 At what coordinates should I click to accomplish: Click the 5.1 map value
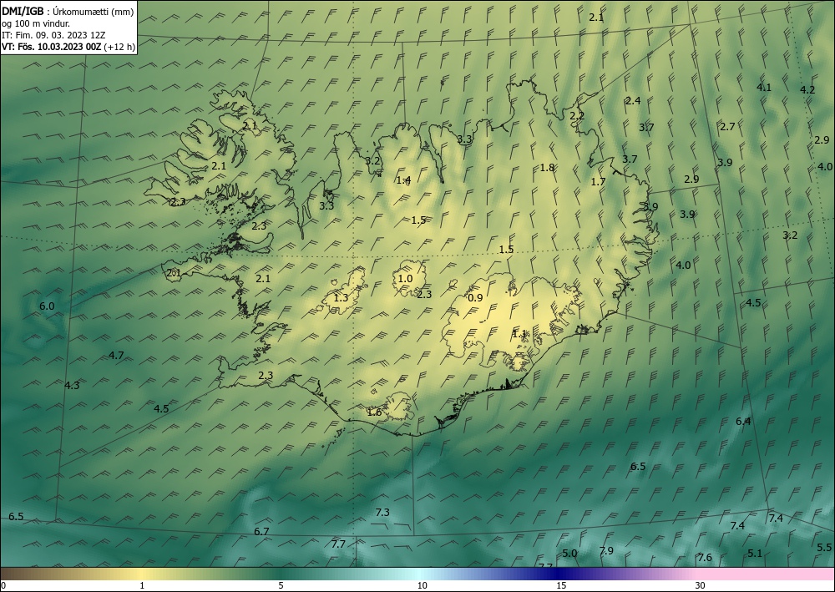tap(755, 554)
